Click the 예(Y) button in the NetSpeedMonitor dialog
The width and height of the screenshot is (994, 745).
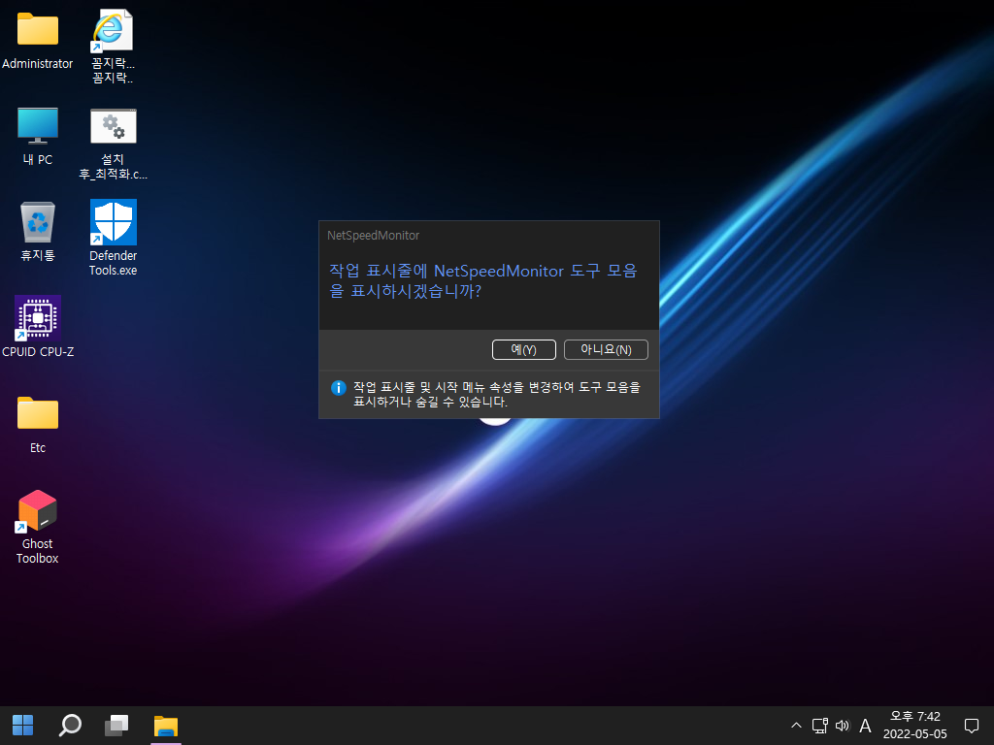[523, 349]
